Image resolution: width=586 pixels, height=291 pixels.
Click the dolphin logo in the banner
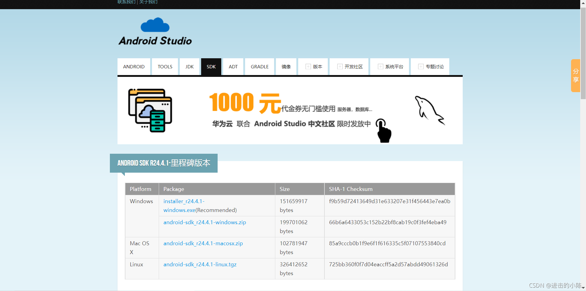[430, 110]
